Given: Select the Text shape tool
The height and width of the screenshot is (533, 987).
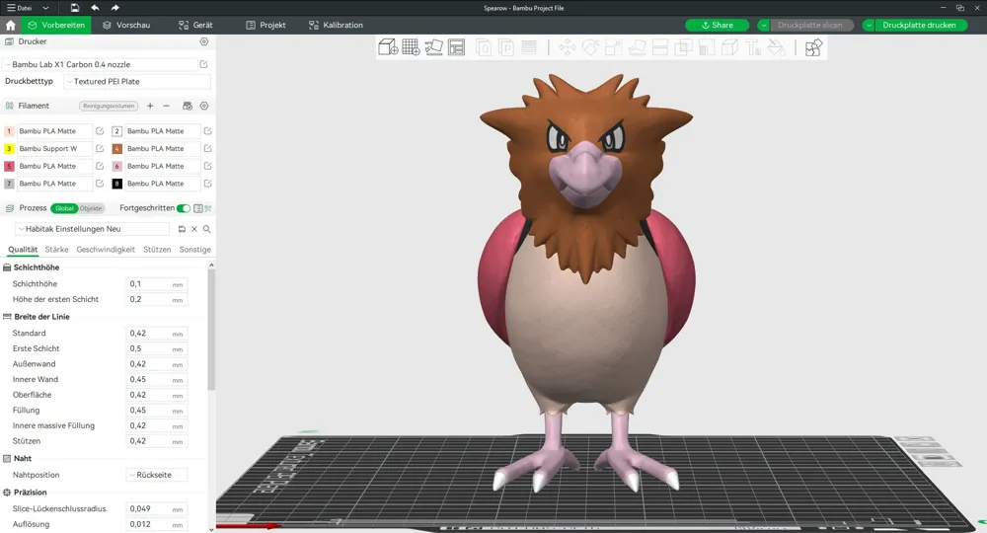Looking at the screenshot, I should [x=753, y=47].
